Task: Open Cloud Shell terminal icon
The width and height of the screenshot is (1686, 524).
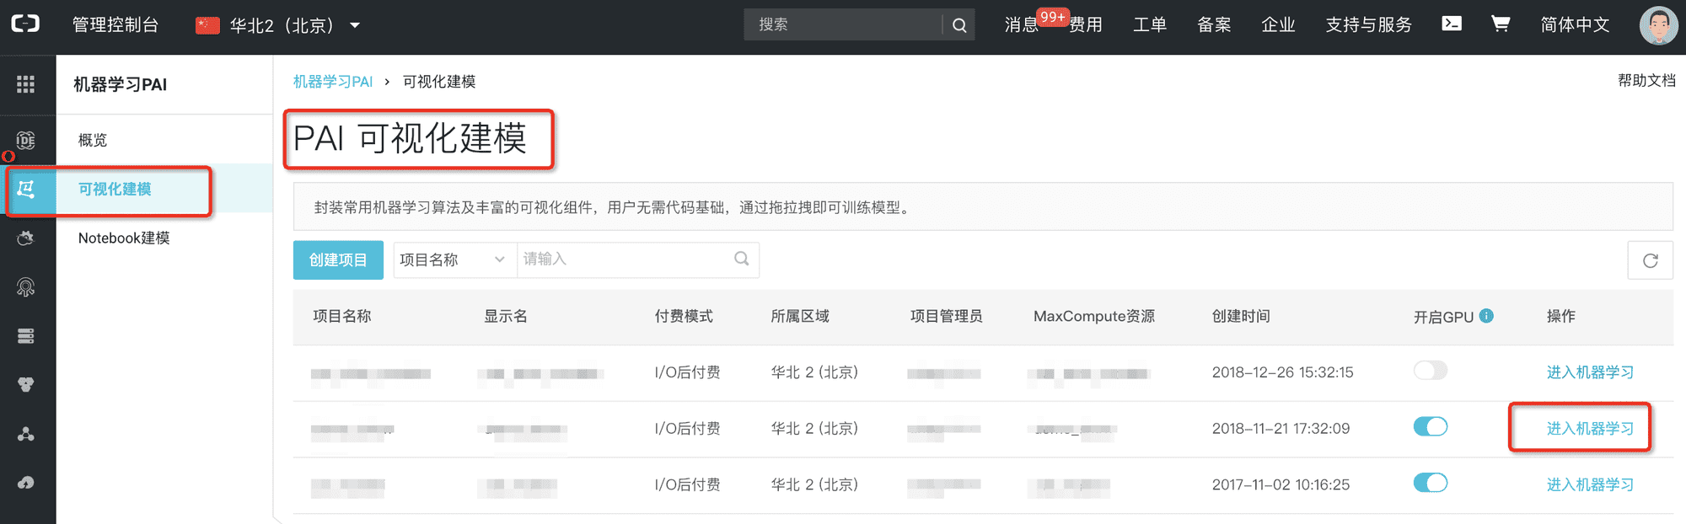Action: coord(1452,24)
